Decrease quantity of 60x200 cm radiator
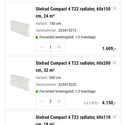The height and width of the screenshot is (125, 125). click(x=42, y=101)
